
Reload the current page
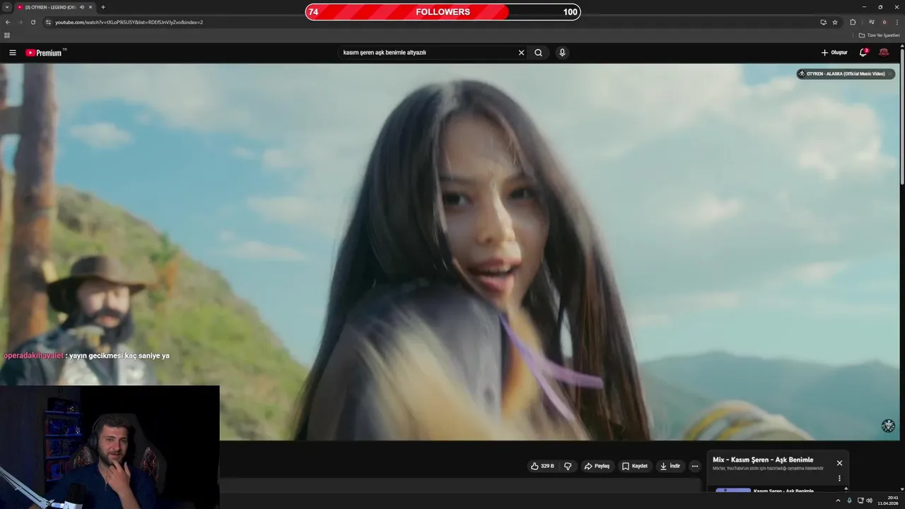[x=33, y=22]
